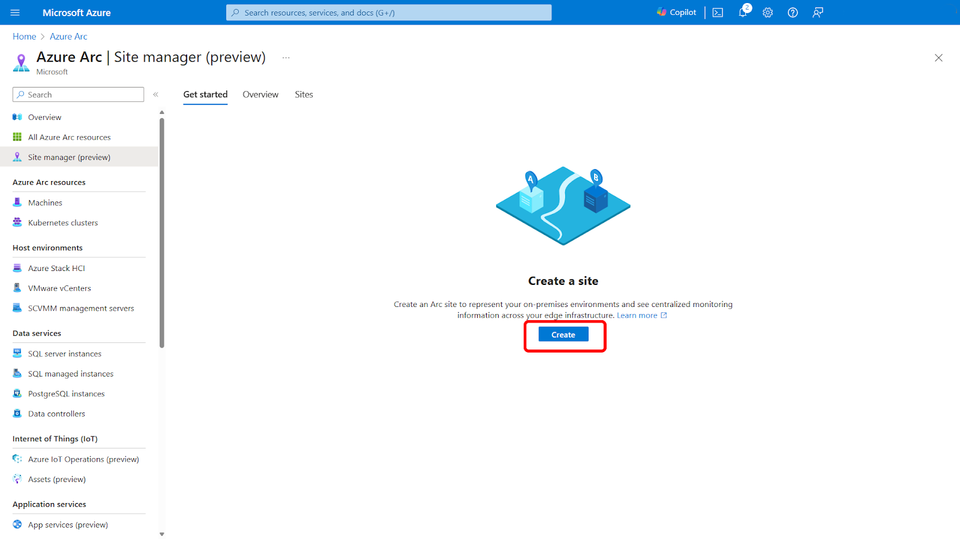
Task: Open portal settings gear
Action: pyautogui.click(x=767, y=13)
